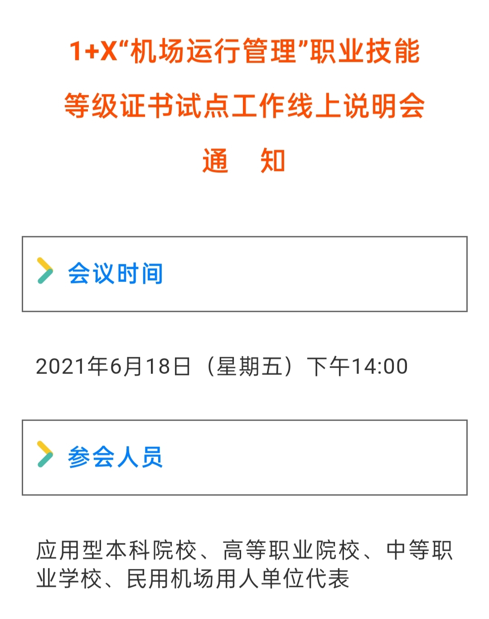
Task: Tap the text 高等职业院校
Action: point(291,550)
